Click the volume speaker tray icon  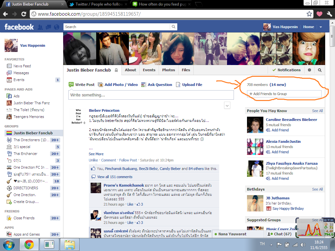[x=303, y=244]
